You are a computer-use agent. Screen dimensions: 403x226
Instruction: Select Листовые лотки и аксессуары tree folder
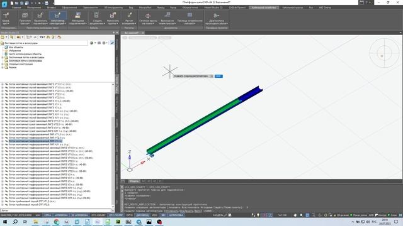[x=25, y=61]
